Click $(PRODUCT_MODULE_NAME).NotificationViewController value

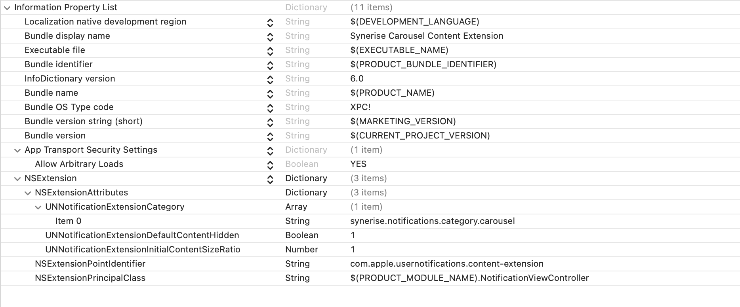click(470, 278)
